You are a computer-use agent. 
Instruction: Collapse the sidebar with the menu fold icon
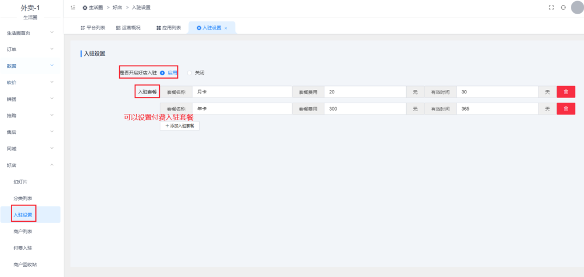[x=73, y=7]
